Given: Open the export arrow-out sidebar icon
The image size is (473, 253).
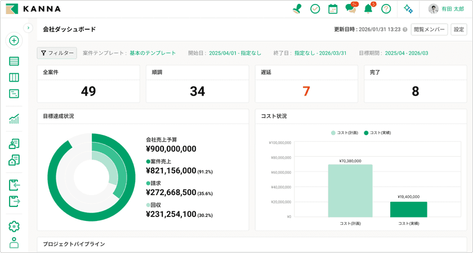Looking at the screenshot, I should click(x=14, y=201).
